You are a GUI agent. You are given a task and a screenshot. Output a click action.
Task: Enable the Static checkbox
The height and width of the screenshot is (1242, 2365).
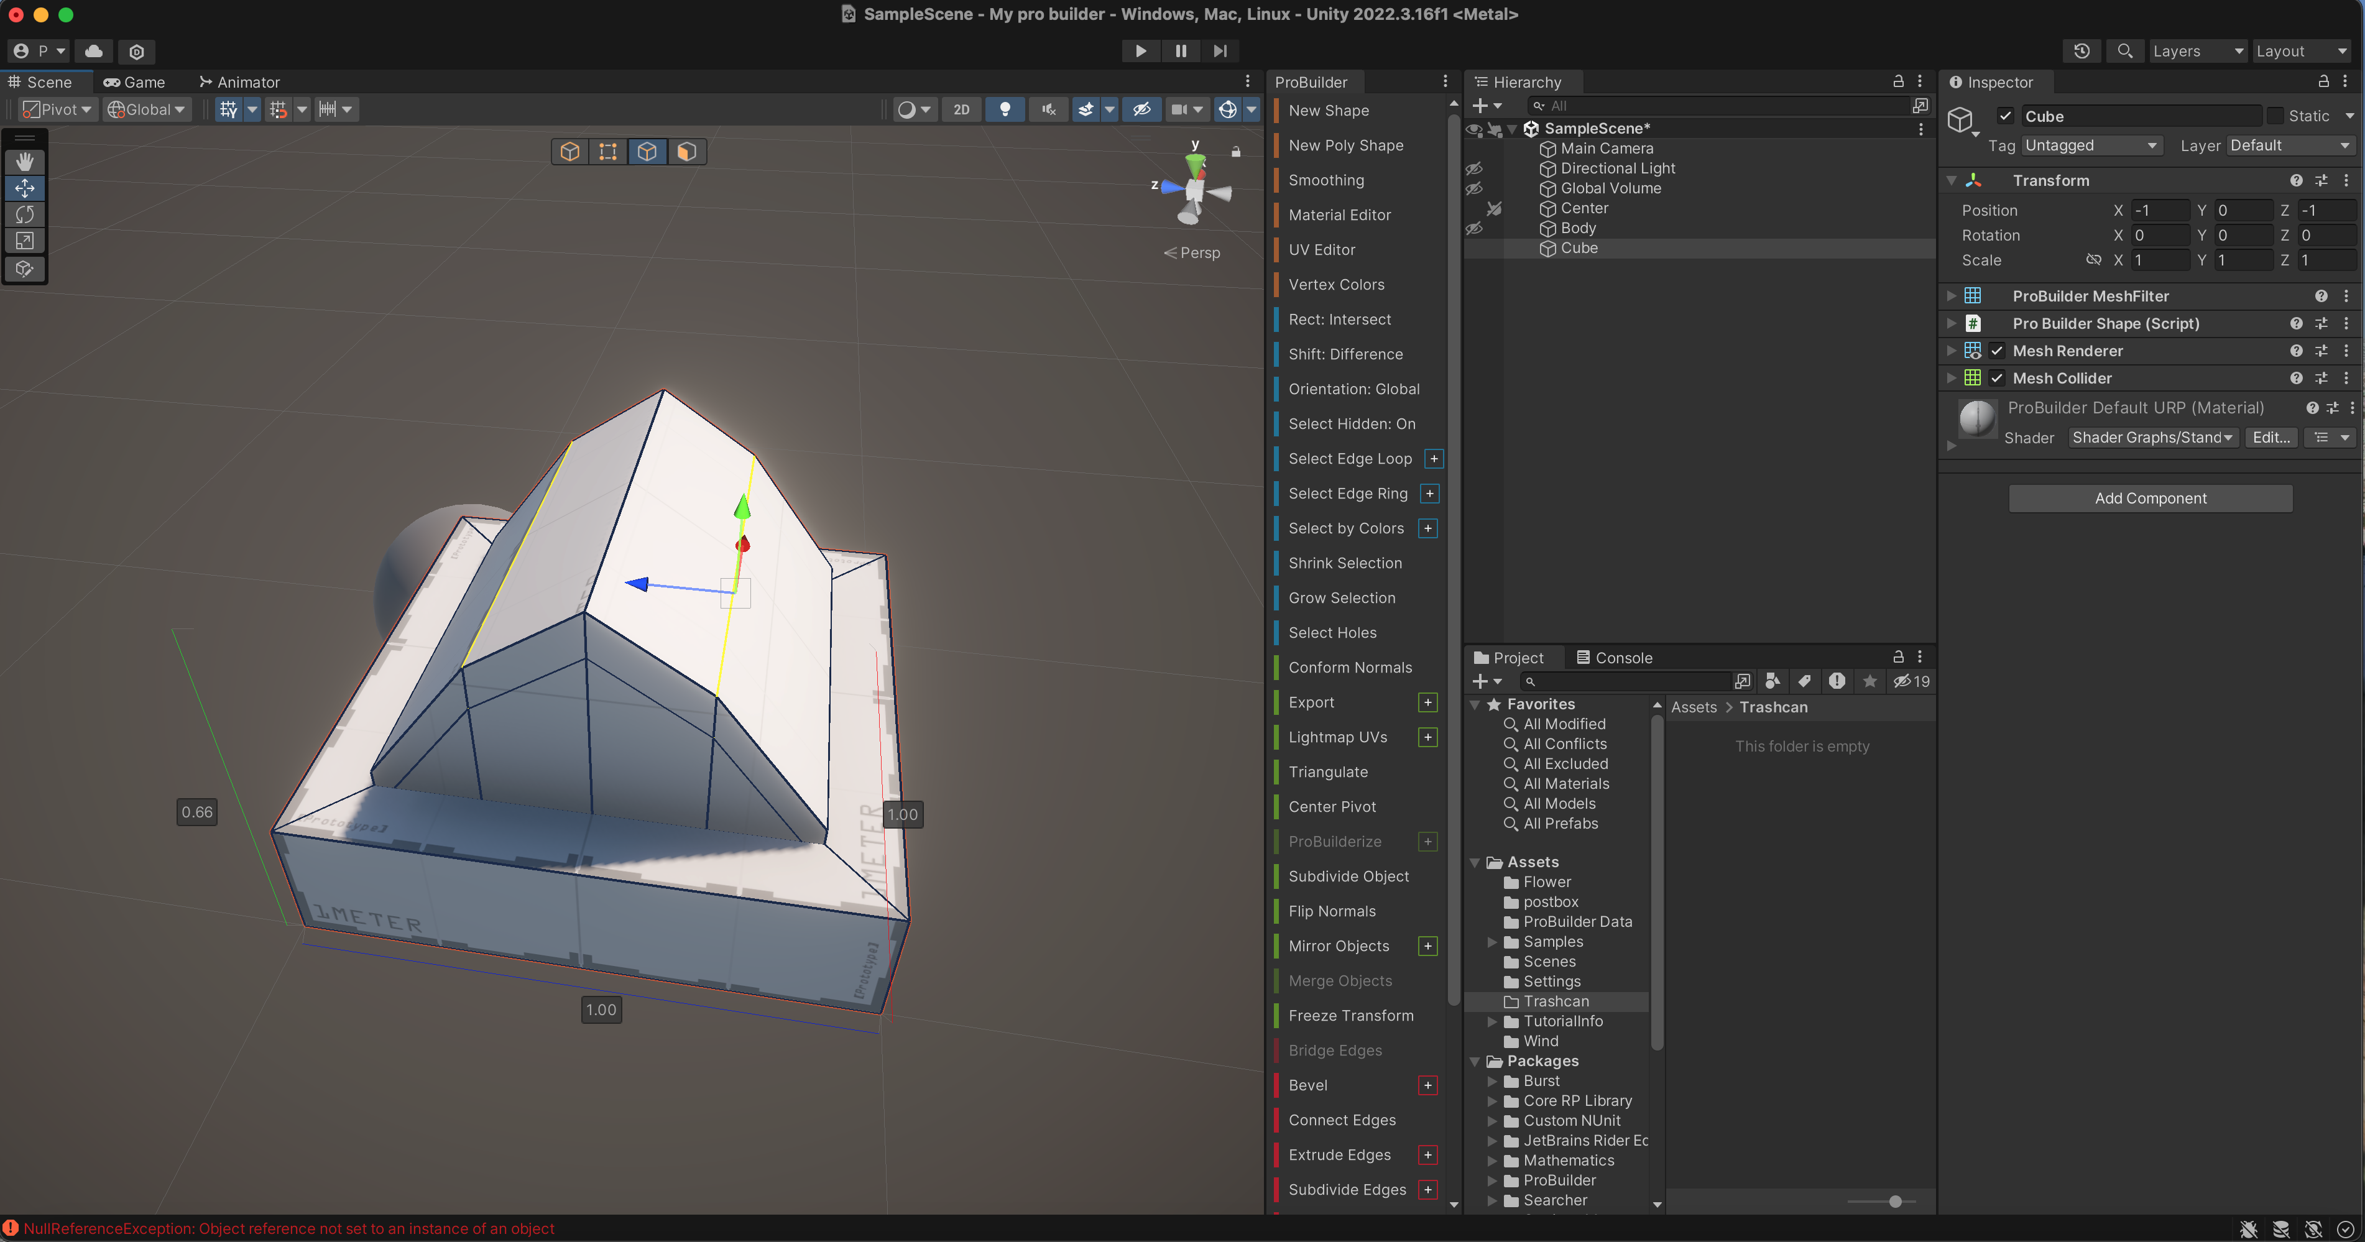2275,117
